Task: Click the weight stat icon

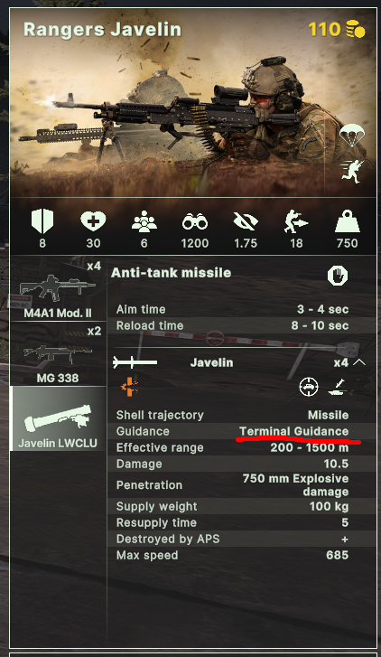Action: [347, 221]
